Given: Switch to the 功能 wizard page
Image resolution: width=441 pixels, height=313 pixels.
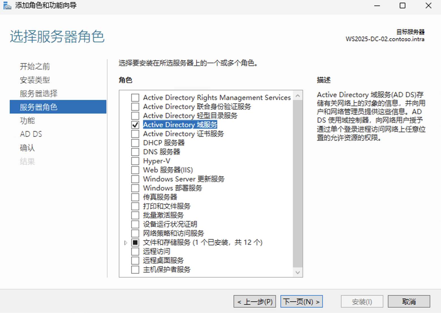Looking at the screenshot, I should coord(27,121).
